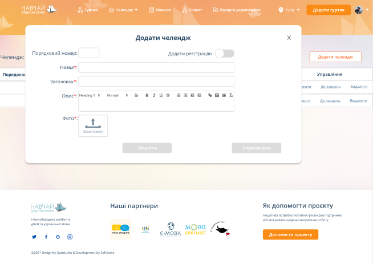Focus the Заголовок input field
Image resolution: width=373 pixels, height=264 pixels.
pyautogui.click(x=156, y=82)
